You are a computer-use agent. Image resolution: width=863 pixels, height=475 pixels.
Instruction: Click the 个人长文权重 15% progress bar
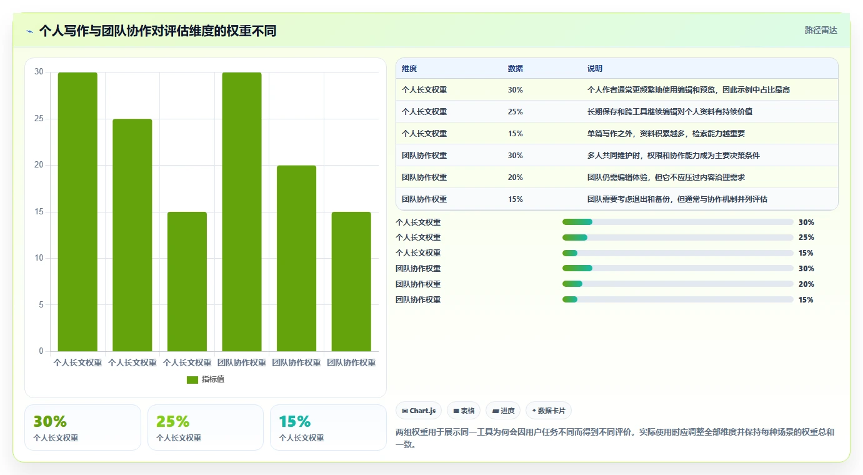coord(678,253)
